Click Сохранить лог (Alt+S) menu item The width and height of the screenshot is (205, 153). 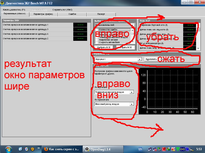coord(62,10)
